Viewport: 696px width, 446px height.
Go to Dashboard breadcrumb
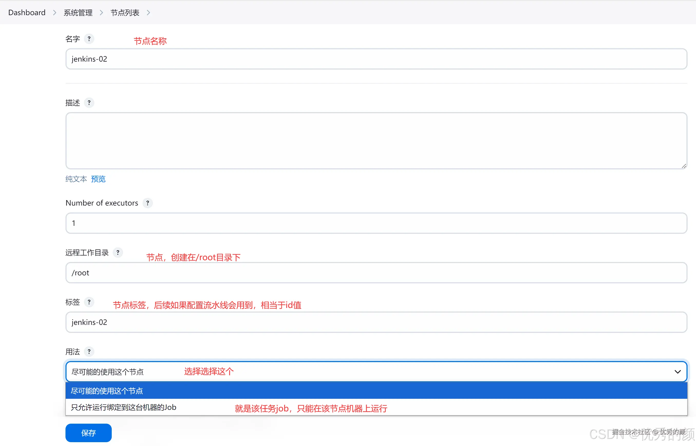tap(27, 13)
